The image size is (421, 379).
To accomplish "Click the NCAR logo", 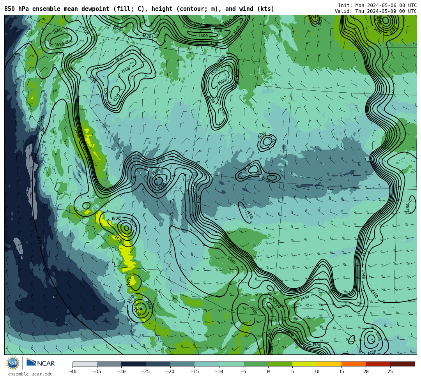I will [41, 363].
